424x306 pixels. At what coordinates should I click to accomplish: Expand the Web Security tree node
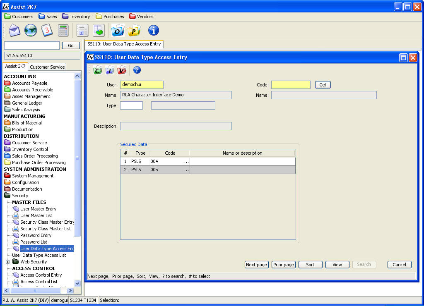7,262
